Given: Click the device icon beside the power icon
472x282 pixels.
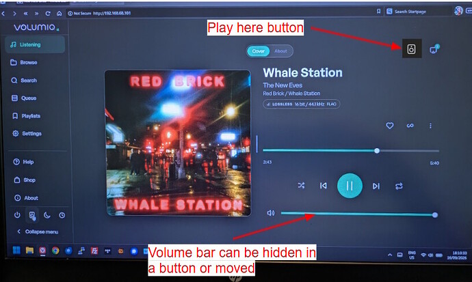Looking at the screenshot, I should [x=32, y=215].
